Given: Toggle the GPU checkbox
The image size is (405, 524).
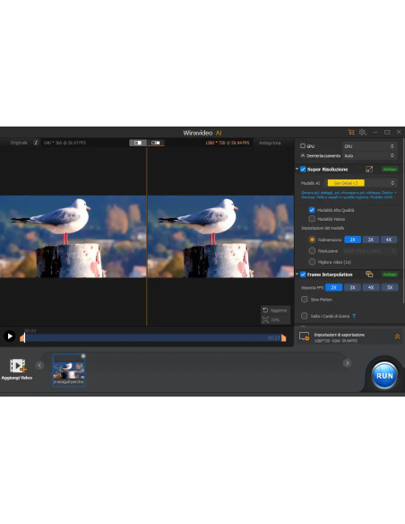Looking at the screenshot, I should [x=303, y=146].
